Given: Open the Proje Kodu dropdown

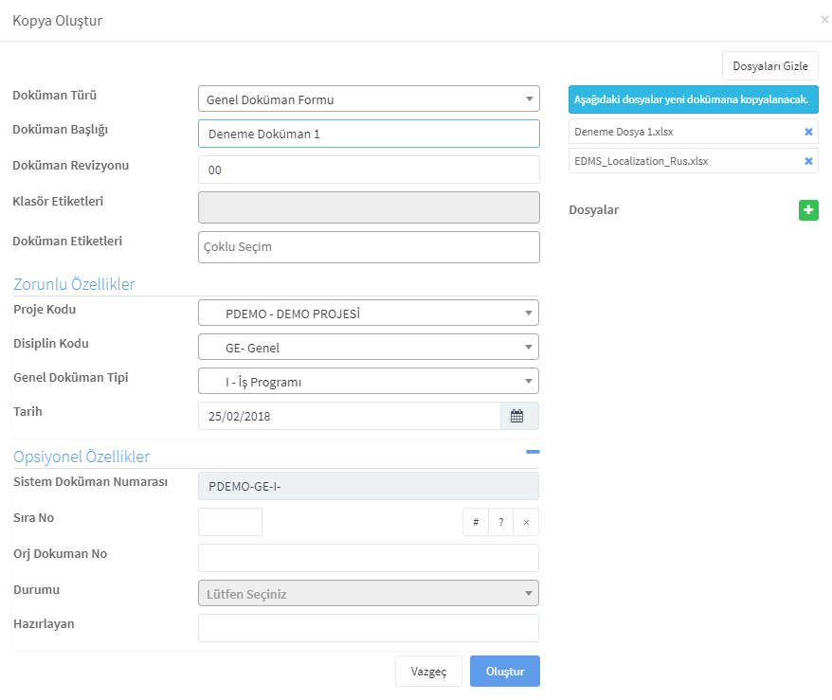Looking at the screenshot, I should coord(369,313).
